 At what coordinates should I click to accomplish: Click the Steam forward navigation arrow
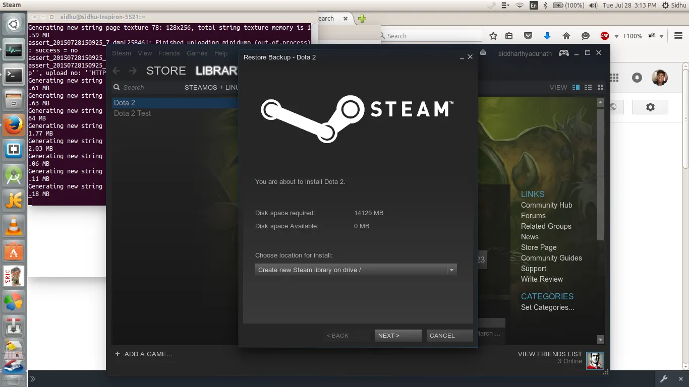click(x=133, y=71)
